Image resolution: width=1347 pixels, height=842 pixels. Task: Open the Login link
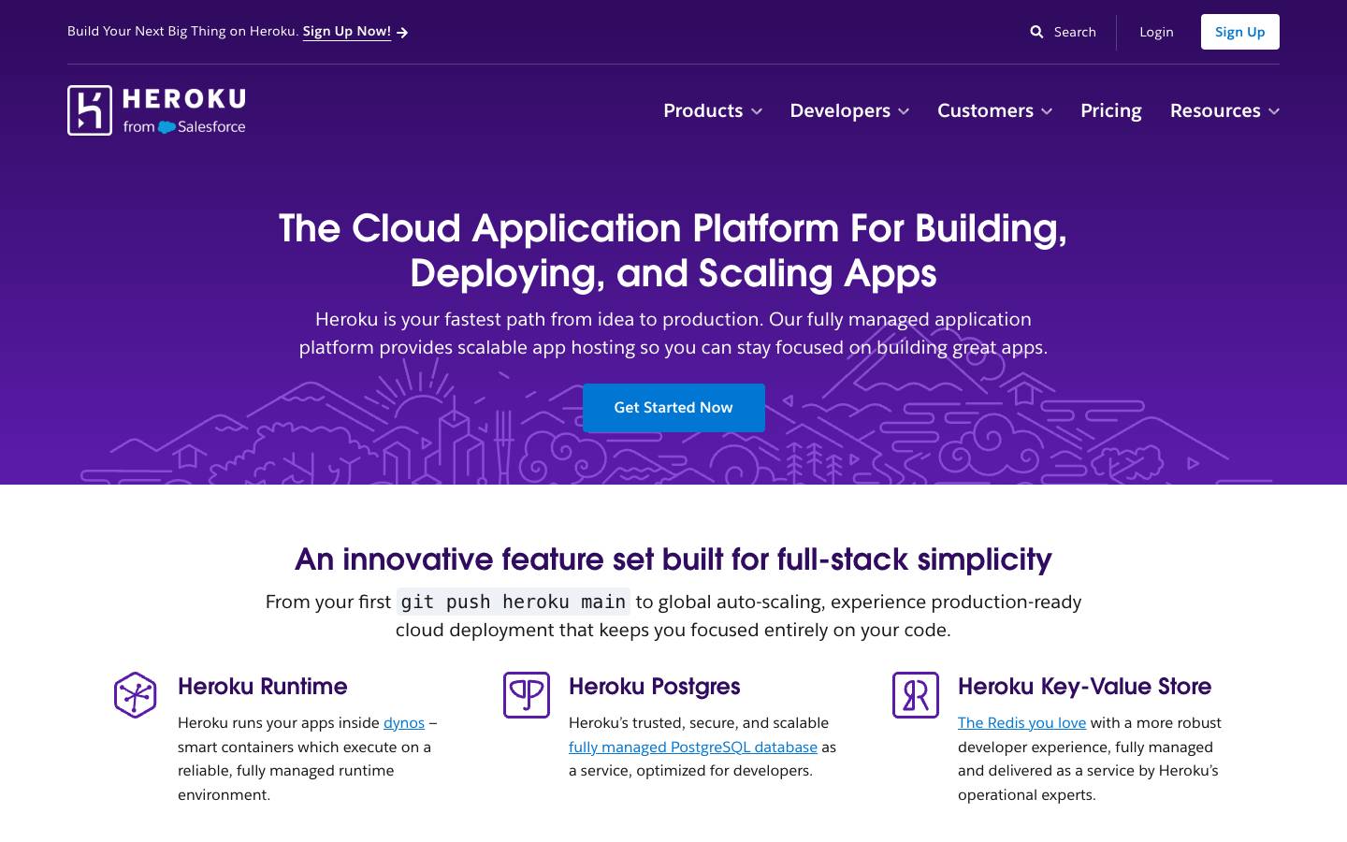[x=1156, y=32]
